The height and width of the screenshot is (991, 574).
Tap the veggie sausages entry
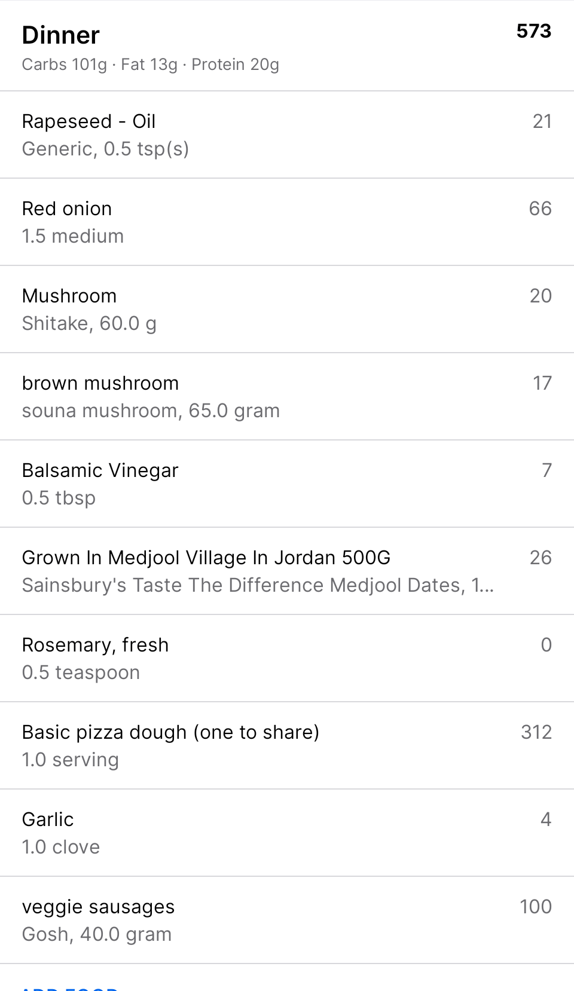[x=99, y=907]
